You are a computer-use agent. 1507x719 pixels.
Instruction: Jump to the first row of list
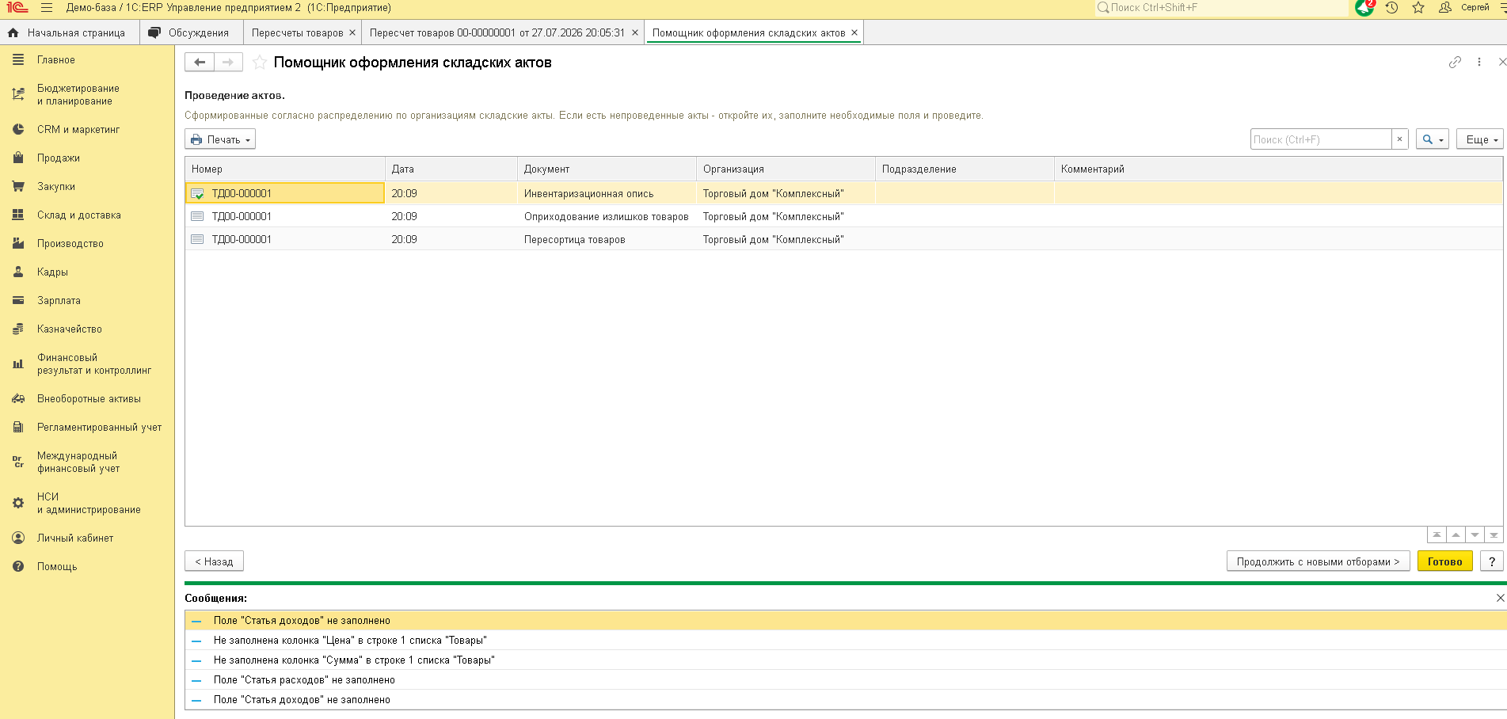coord(1437,535)
